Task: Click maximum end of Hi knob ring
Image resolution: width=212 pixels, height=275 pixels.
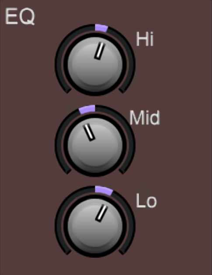Action: 122,91
